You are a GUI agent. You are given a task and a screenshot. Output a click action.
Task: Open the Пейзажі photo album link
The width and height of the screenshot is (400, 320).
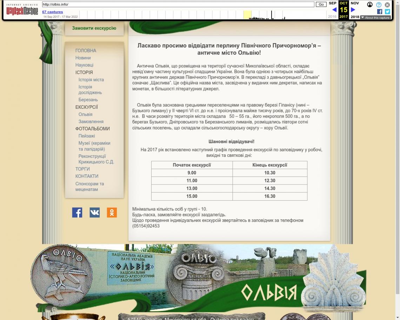click(87, 136)
